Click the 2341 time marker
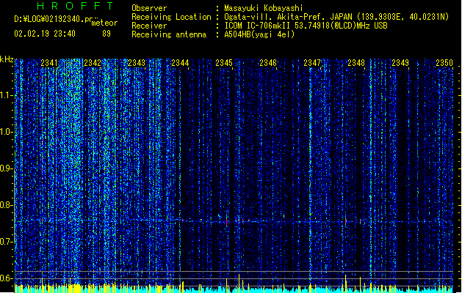Viewport: 462px width, 293px height. 49,63
